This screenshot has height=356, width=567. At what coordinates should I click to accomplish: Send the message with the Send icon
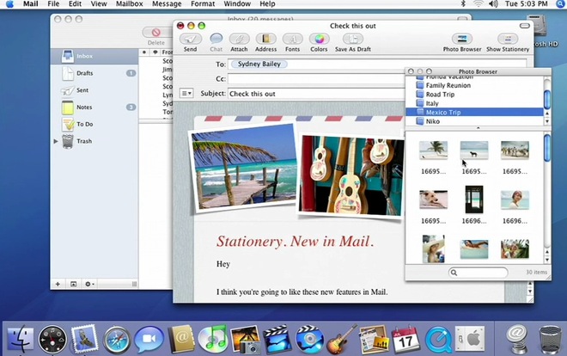pos(190,39)
